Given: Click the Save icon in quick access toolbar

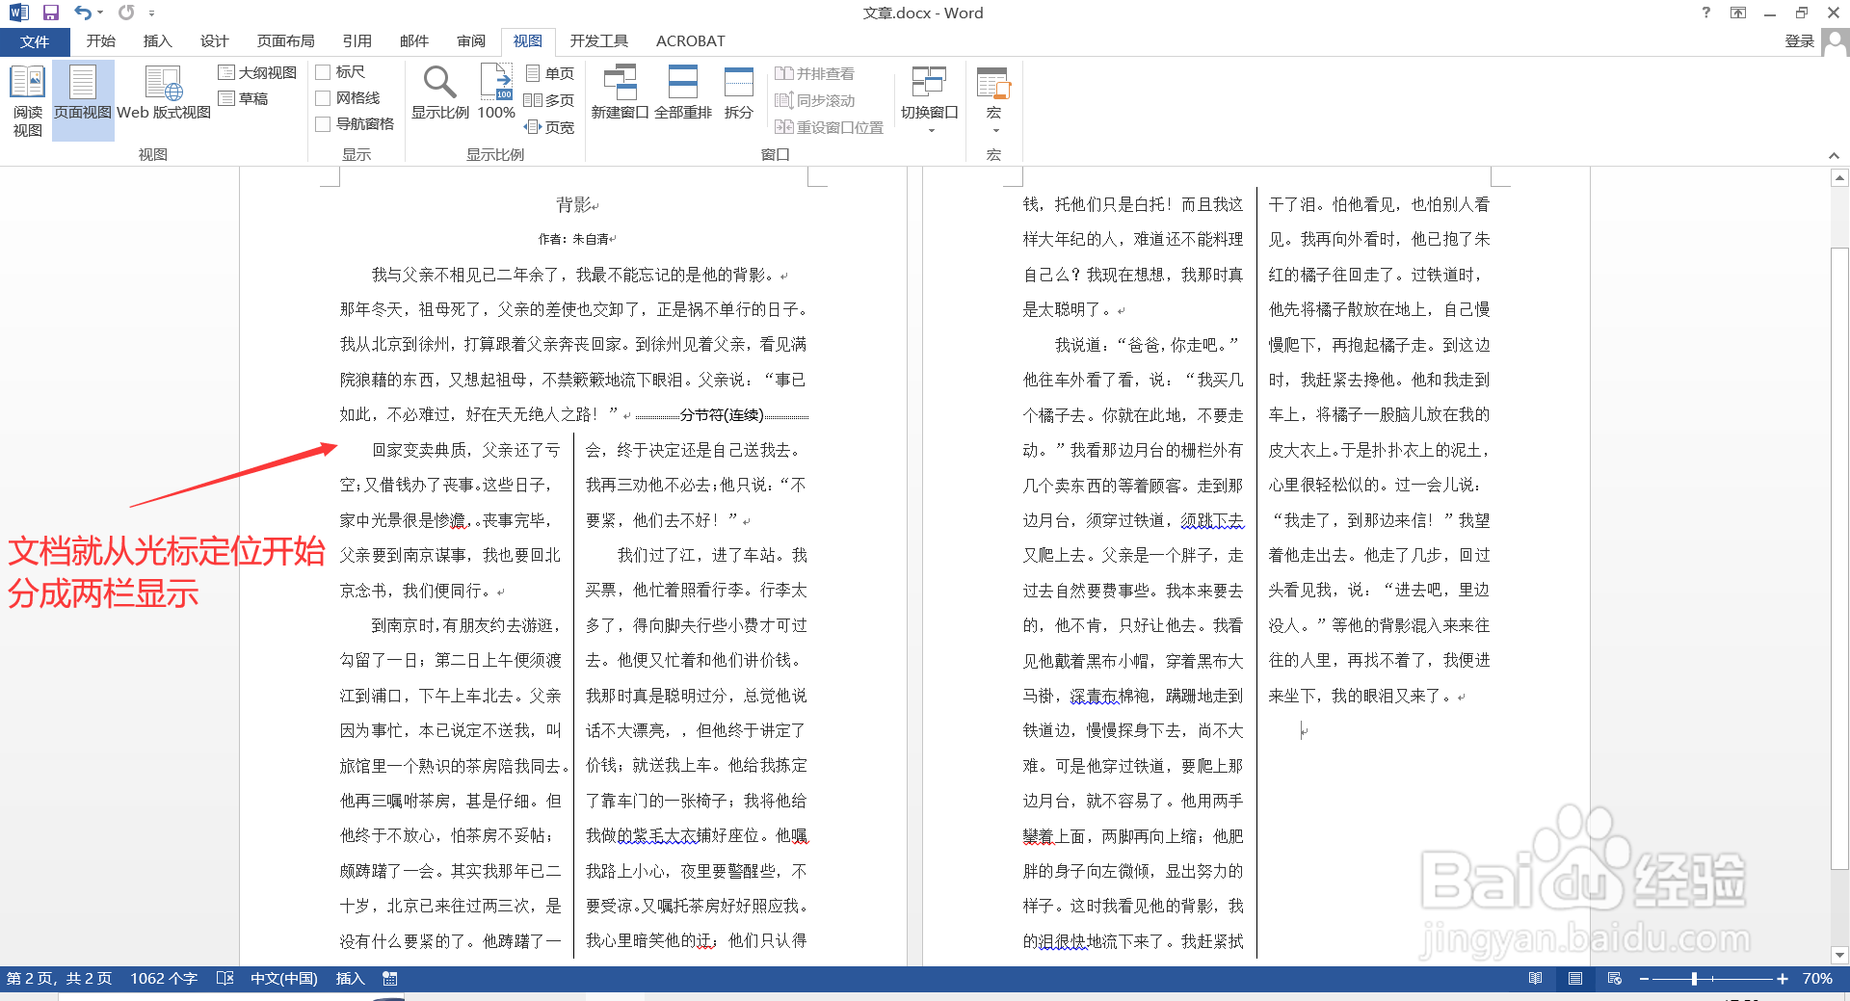Looking at the screenshot, I should click(x=51, y=13).
